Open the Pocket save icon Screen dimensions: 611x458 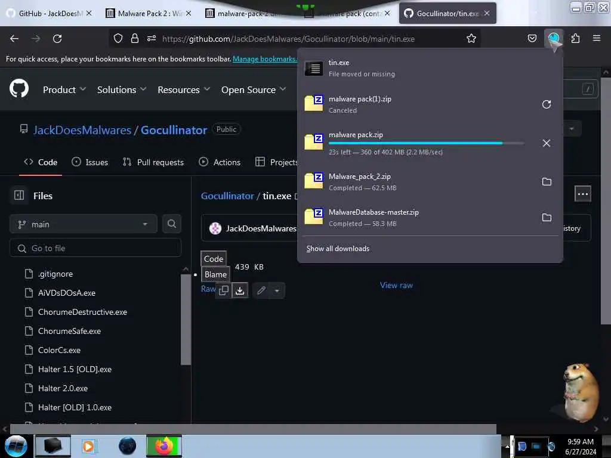tap(532, 38)
